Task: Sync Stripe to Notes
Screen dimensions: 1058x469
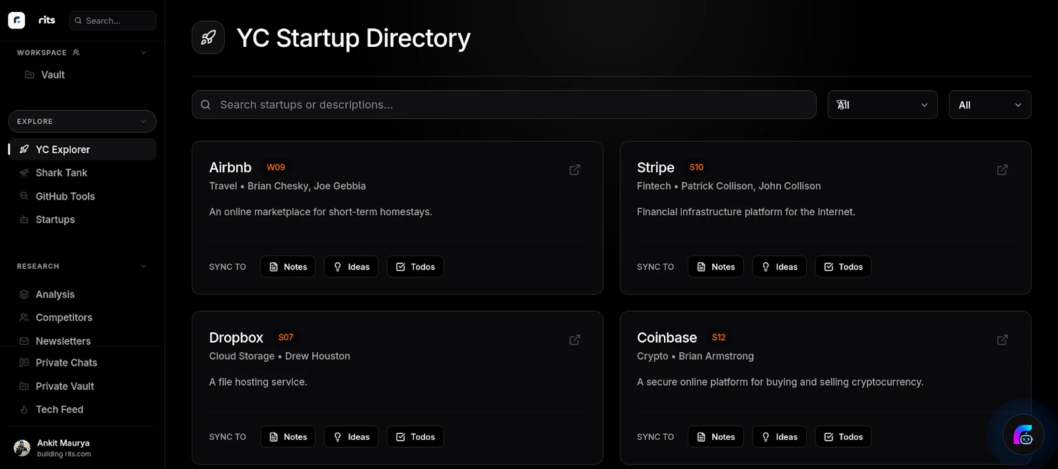Action: [715, 267]
